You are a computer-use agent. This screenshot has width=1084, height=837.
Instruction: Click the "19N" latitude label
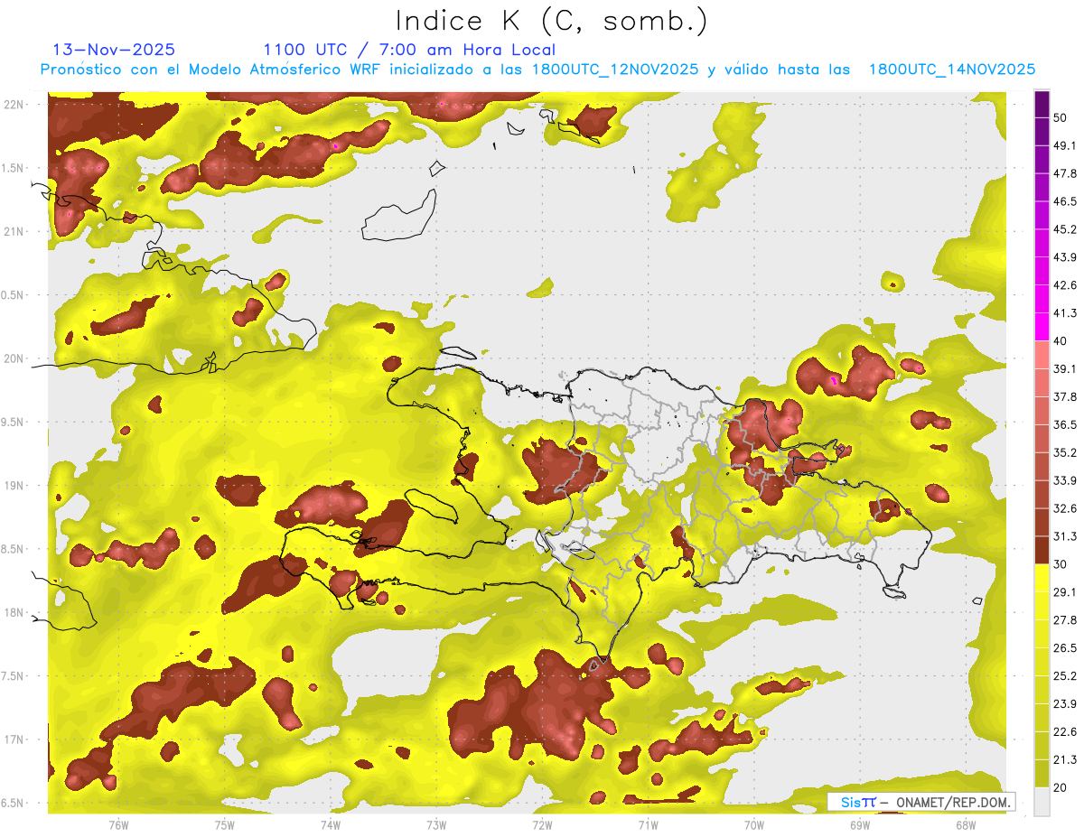click(x=15, y=485)
